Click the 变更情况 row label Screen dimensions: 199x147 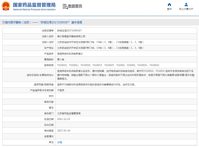[x=49, y=136]
